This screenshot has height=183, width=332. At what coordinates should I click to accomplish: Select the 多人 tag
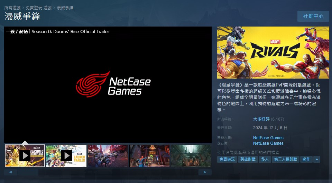(x=265, y=159)
